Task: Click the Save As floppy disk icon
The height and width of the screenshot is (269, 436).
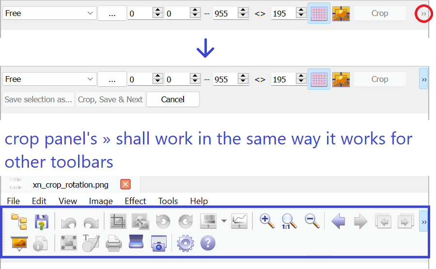Action: click(x=42, y=222)
